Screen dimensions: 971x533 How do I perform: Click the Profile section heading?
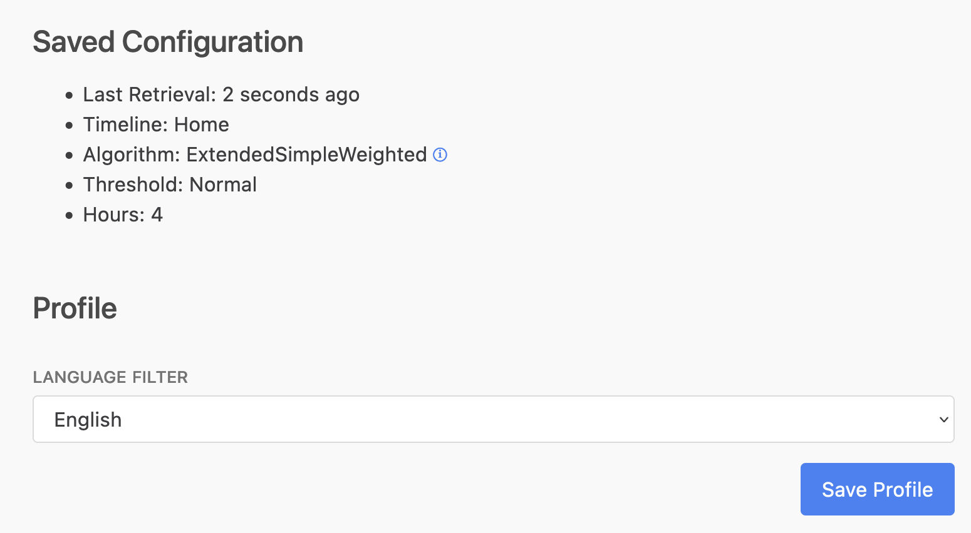pyautogui.click(x=75, y=308)
